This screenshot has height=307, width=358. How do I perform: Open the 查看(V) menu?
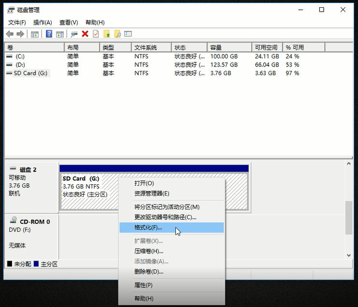click(69, 22)
